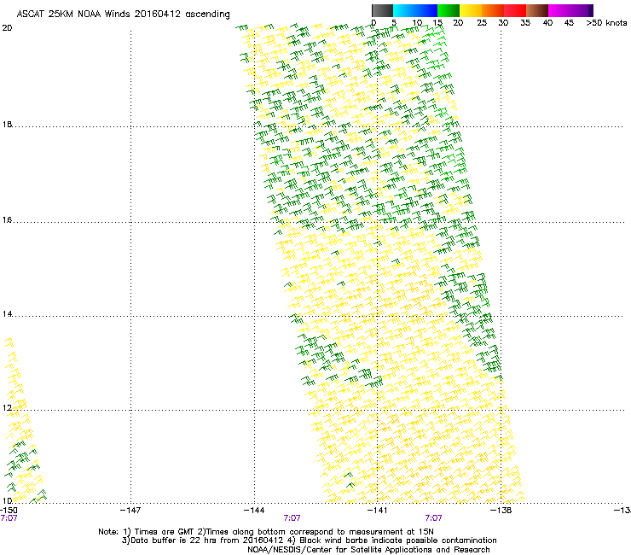Select the cyan-blue 5-15 knots legend segment
Screen dimensions: 631x555
(x=415, y=10)
